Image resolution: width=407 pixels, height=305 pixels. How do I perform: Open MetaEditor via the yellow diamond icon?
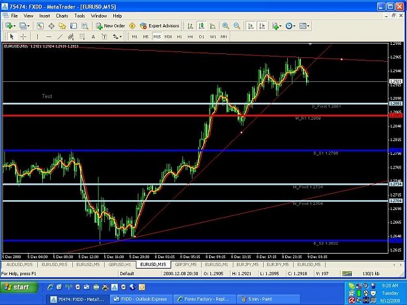(132, 26)
